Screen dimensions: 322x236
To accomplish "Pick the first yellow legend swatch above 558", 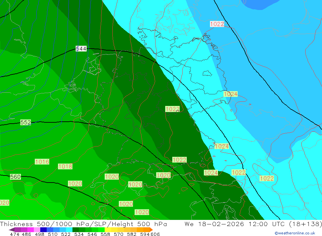I will (108, 230).
